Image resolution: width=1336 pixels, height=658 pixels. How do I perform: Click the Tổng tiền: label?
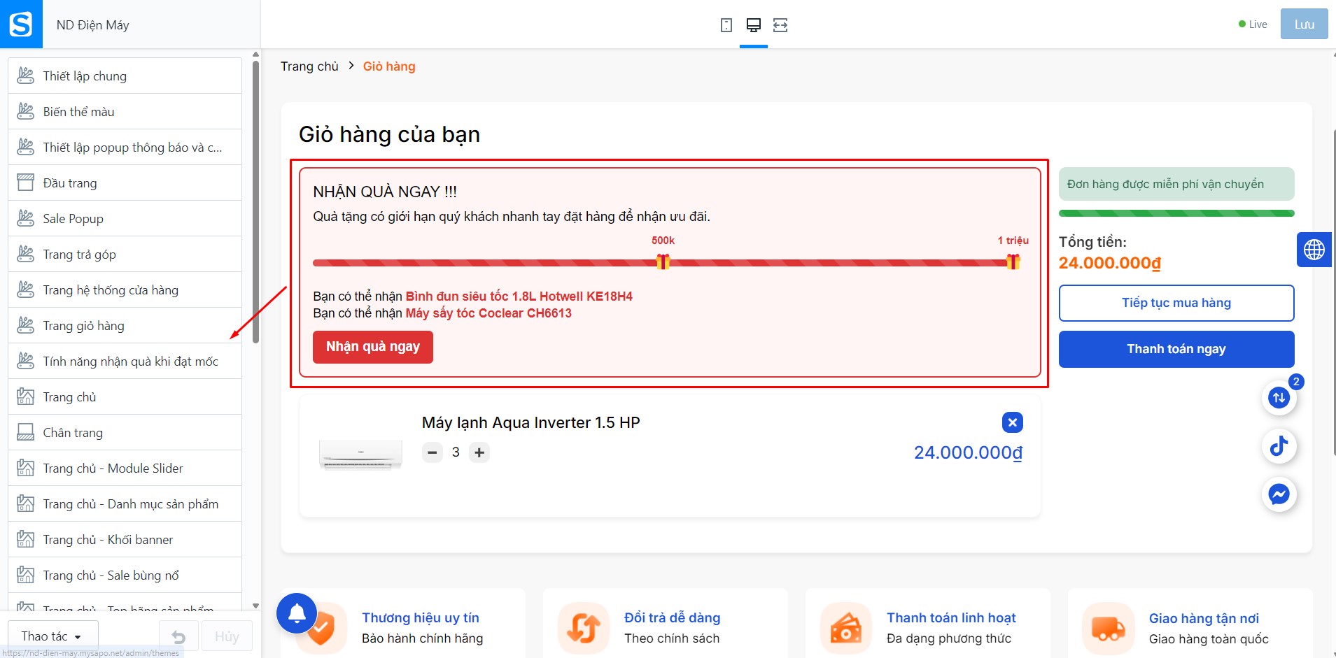click(1092, 242)
